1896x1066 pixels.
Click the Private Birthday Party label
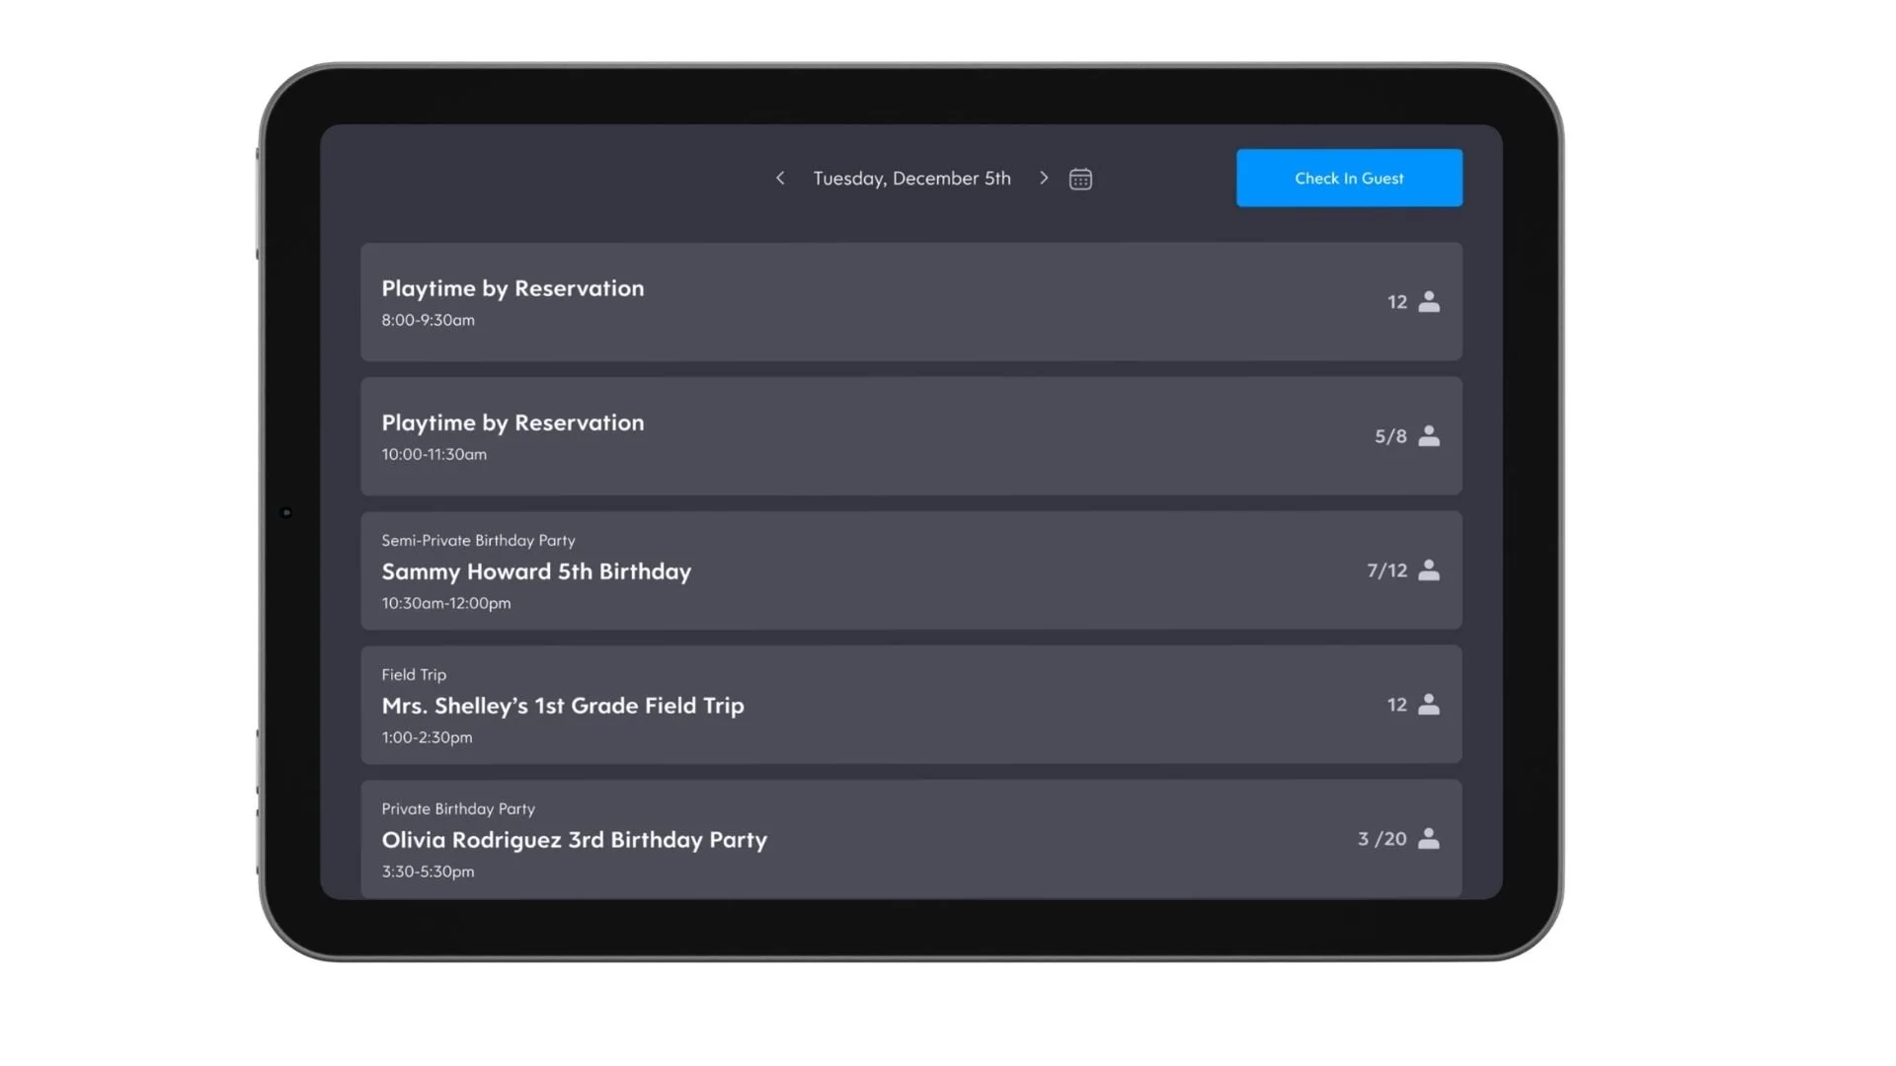(x=458, y=808)
